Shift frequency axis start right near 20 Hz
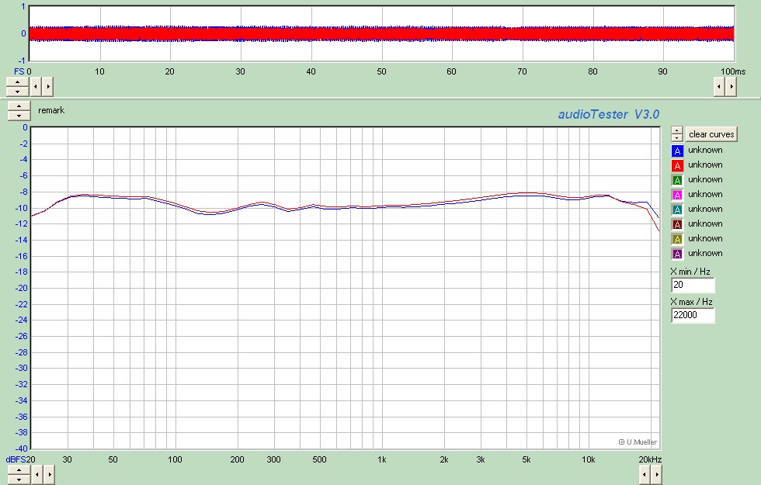 [x=48, y=473]
